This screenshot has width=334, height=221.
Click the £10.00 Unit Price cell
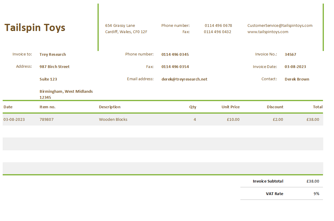tap(233, 119)
